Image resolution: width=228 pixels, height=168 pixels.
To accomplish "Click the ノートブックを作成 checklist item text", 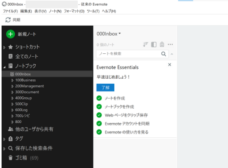I will point(119,107).
